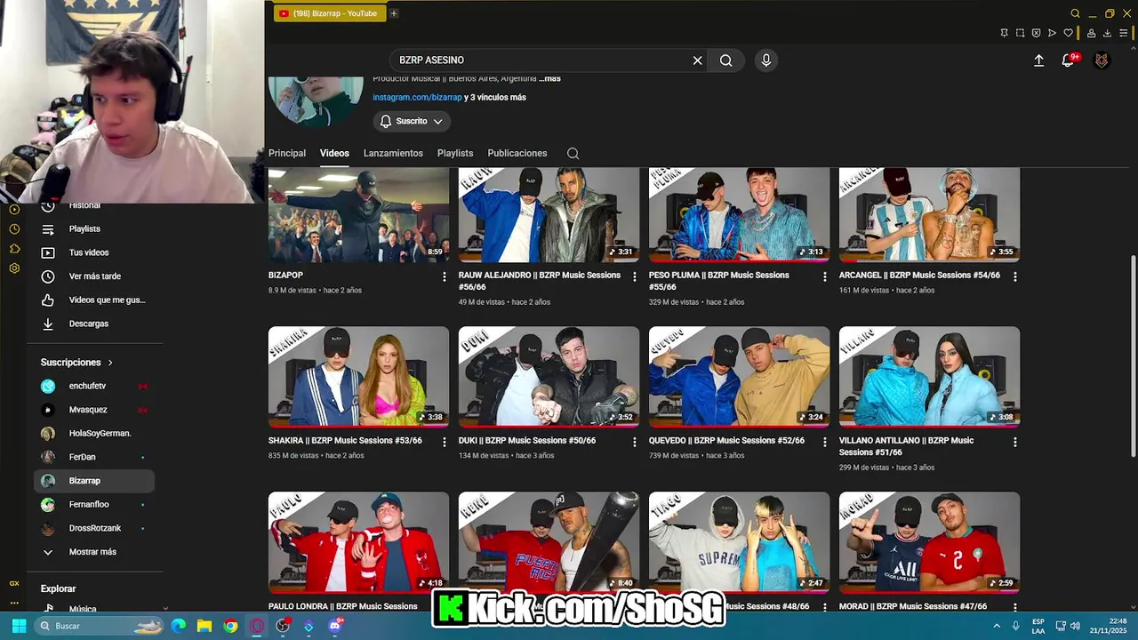Open Discord from the taskbar
This screenshot has width=1138, height=640.
[334, 626]
